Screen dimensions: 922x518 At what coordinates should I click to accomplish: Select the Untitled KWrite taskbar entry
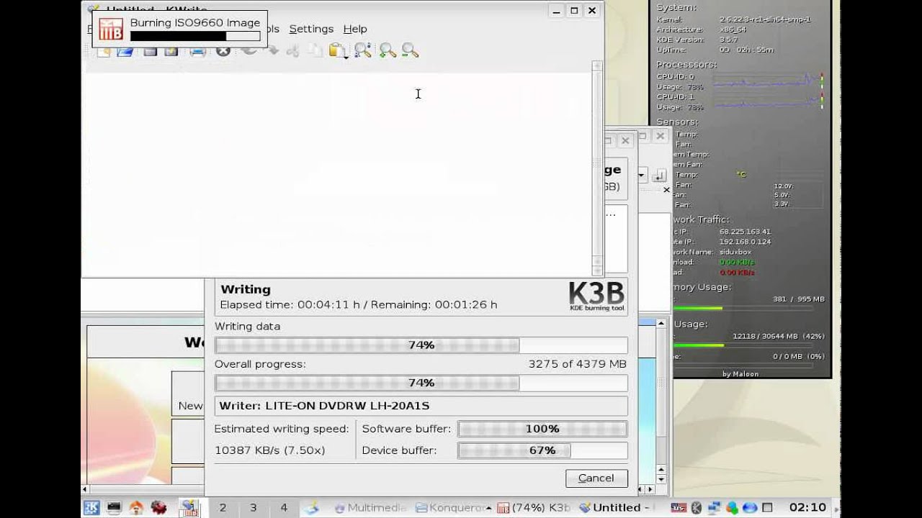coord(616,508)
